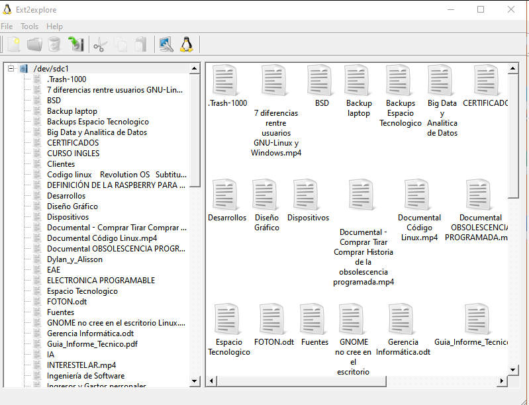Click the scissors cut toolbar icon
This screenshot has height=405, width=529.
[100, 45]
